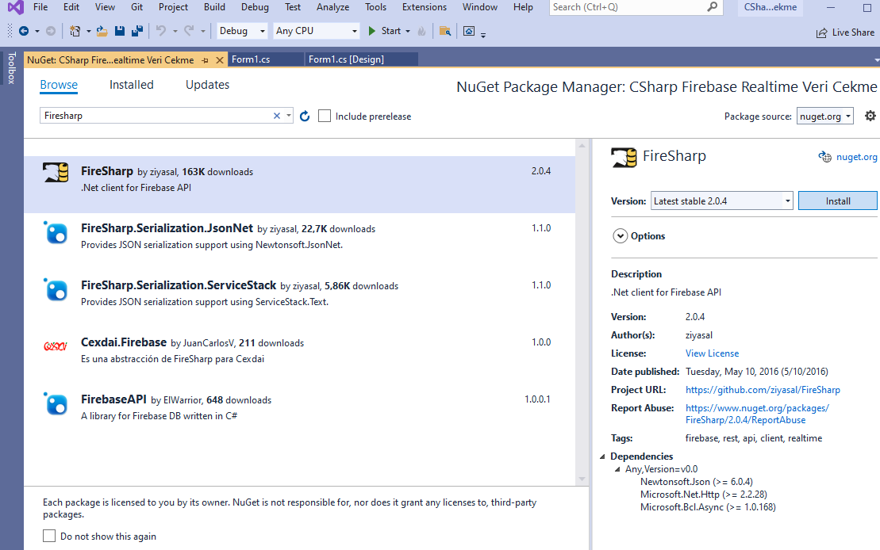The width and height of the screenshot is (880, 550).
Task: Click View License link
Action: [x=712, y=353]
